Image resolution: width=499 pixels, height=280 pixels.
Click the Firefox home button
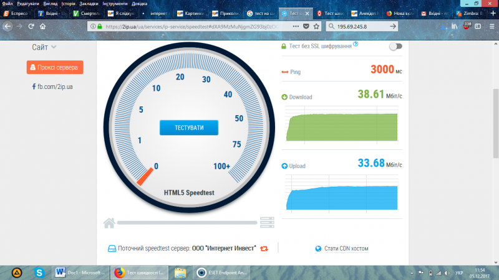pos(42,26)
